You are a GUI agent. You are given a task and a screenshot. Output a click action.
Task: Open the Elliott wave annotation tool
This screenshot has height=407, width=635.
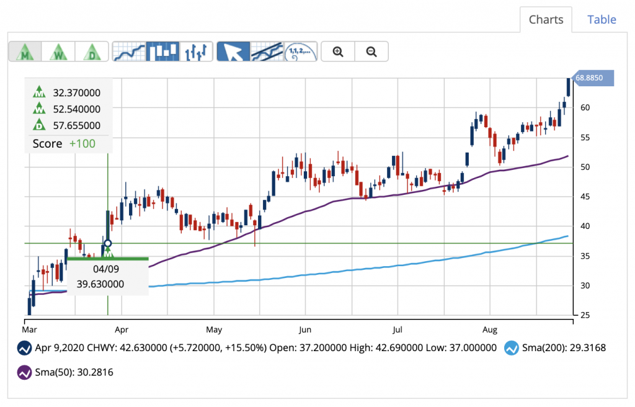pyautogui.click(x=299, y=51)
